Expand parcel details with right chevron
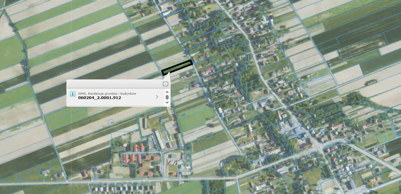 pos(157,97)
